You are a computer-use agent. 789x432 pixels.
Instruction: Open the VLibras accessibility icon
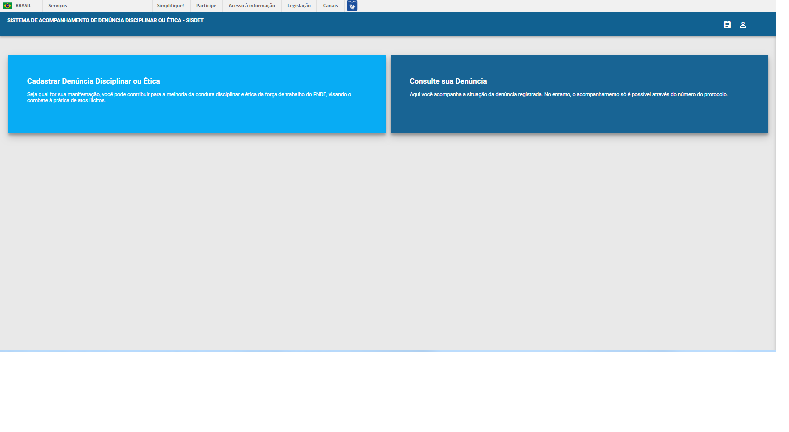click(x=352, y=6)
